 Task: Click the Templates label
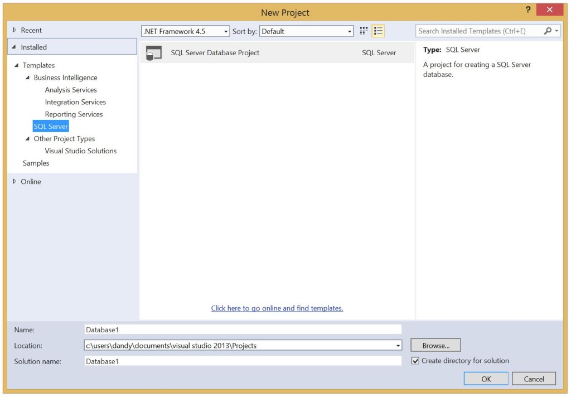pyautogui.click(x=38, y=65)
